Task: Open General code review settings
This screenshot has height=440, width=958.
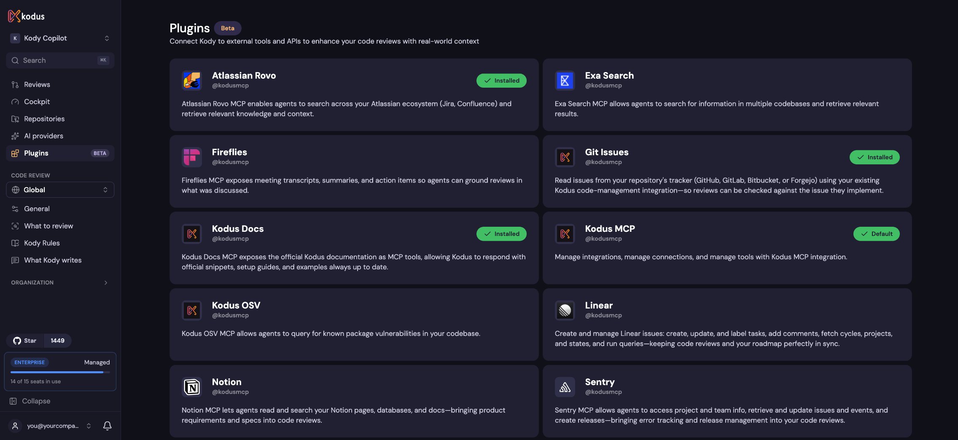Action: [x=60, y=209]
